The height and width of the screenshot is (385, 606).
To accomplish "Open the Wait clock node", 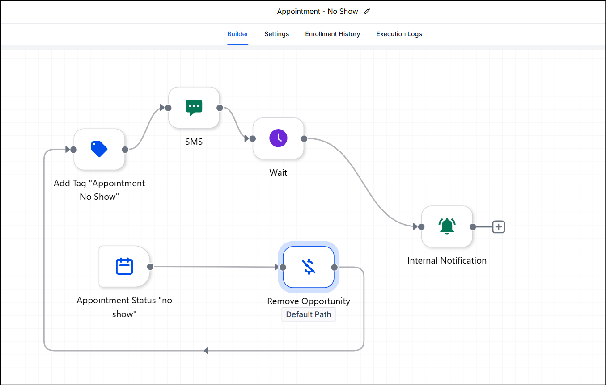I will (x=278, y=138).
